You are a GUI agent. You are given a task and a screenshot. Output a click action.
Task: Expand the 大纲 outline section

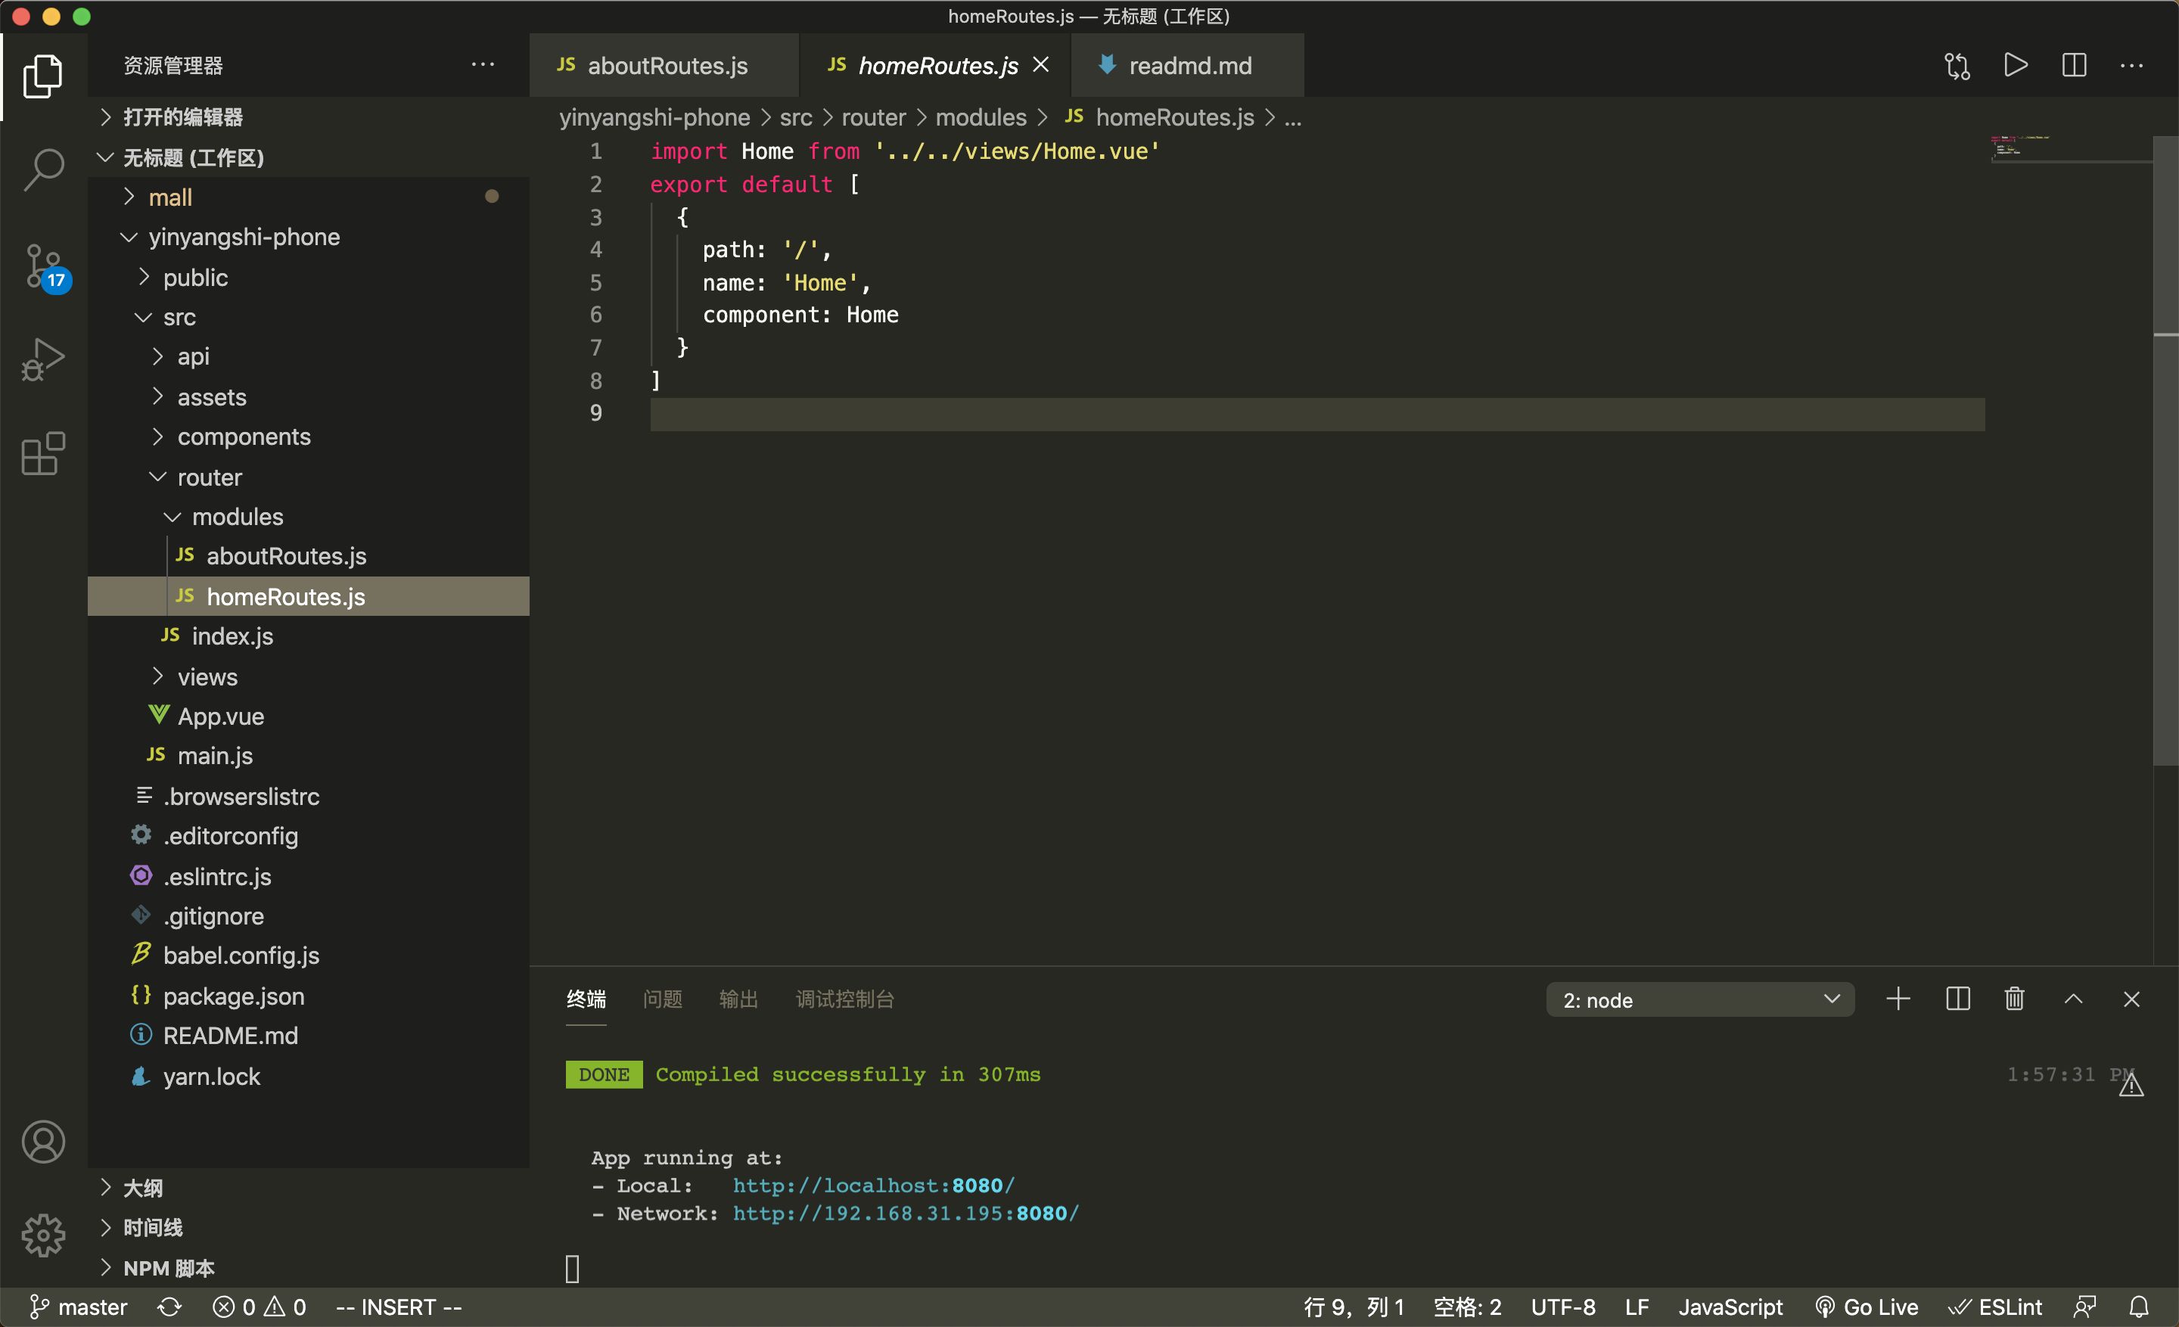(x=309, y=1187)
